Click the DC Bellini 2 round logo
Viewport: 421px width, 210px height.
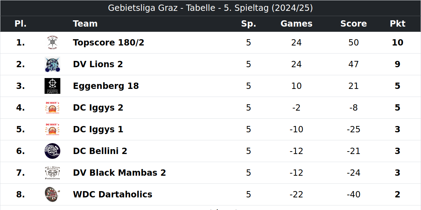tap(52, 151)
